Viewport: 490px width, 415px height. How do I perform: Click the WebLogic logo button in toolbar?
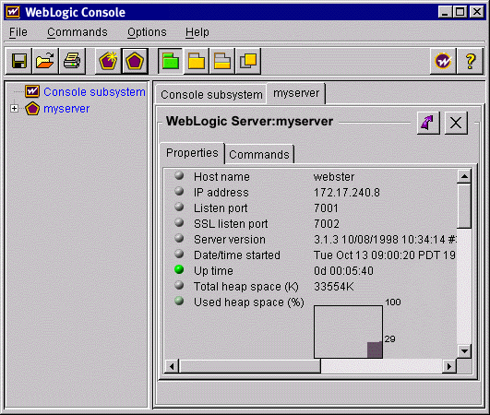(x=443, y=61)
